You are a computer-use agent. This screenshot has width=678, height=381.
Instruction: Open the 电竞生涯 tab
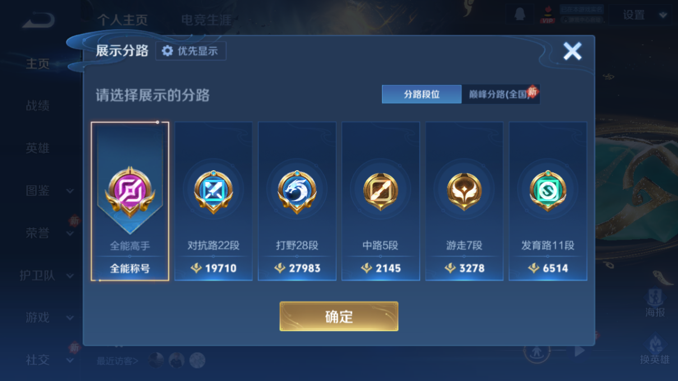click(x=206, y=20)
